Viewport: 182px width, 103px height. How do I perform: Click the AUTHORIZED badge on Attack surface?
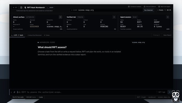30,17
